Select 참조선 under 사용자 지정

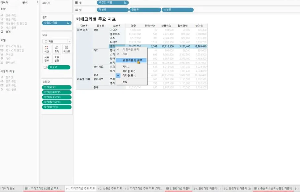9,77
